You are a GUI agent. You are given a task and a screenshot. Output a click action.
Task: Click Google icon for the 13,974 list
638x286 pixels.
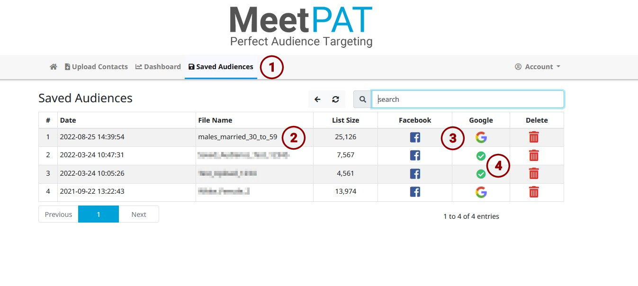point(481,192)
